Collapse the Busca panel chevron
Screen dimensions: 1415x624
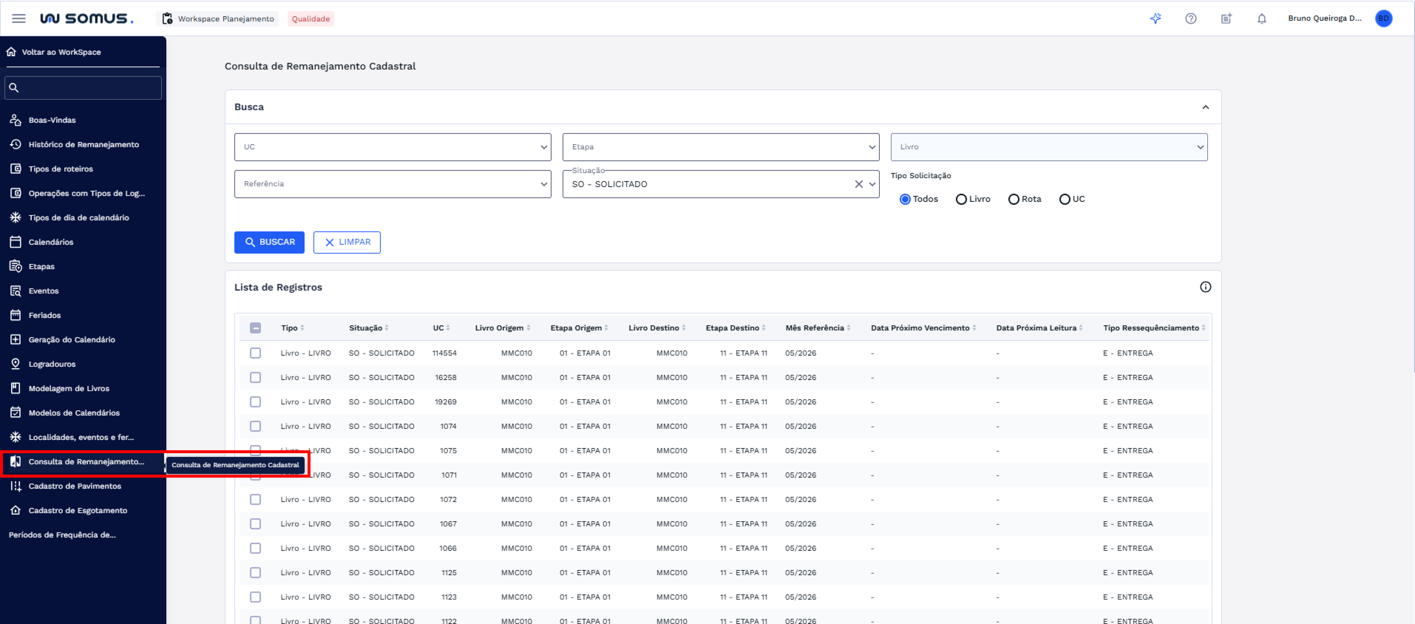pyautogui.click(x=1206, y=107)
